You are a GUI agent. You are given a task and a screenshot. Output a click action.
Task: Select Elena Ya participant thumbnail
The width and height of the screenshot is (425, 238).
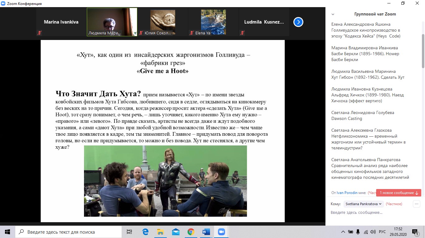click(213, 22)
